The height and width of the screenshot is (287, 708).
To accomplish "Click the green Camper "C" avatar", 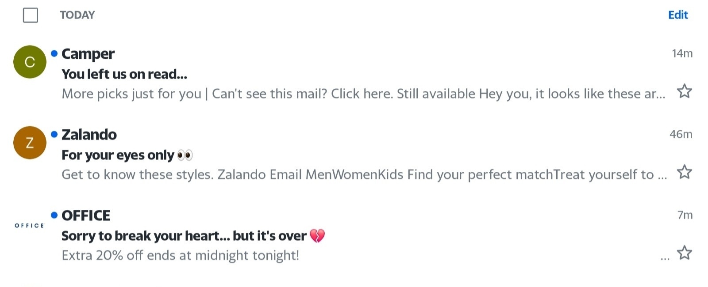I will pos(30,62).
